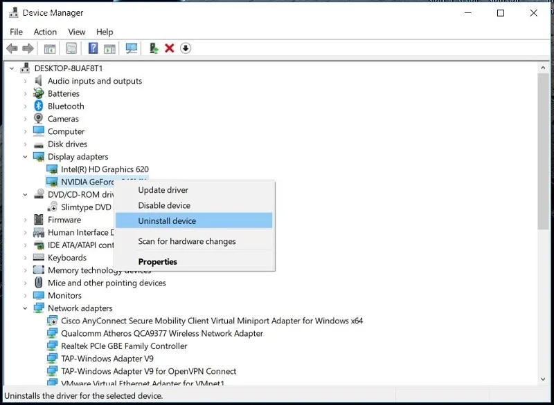
Task: Click the Firmware chip icon
Action: [39, 220]
